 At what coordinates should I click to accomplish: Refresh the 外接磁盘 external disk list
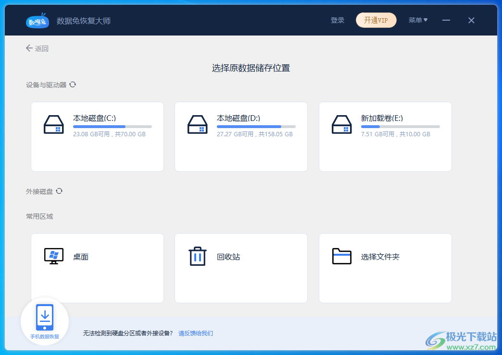(59, 191)
